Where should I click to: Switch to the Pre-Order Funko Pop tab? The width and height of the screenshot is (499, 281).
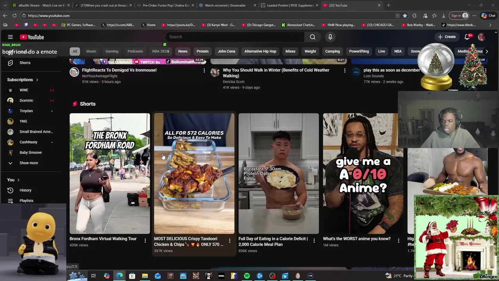pyautogui.click(x=166, y=5)
